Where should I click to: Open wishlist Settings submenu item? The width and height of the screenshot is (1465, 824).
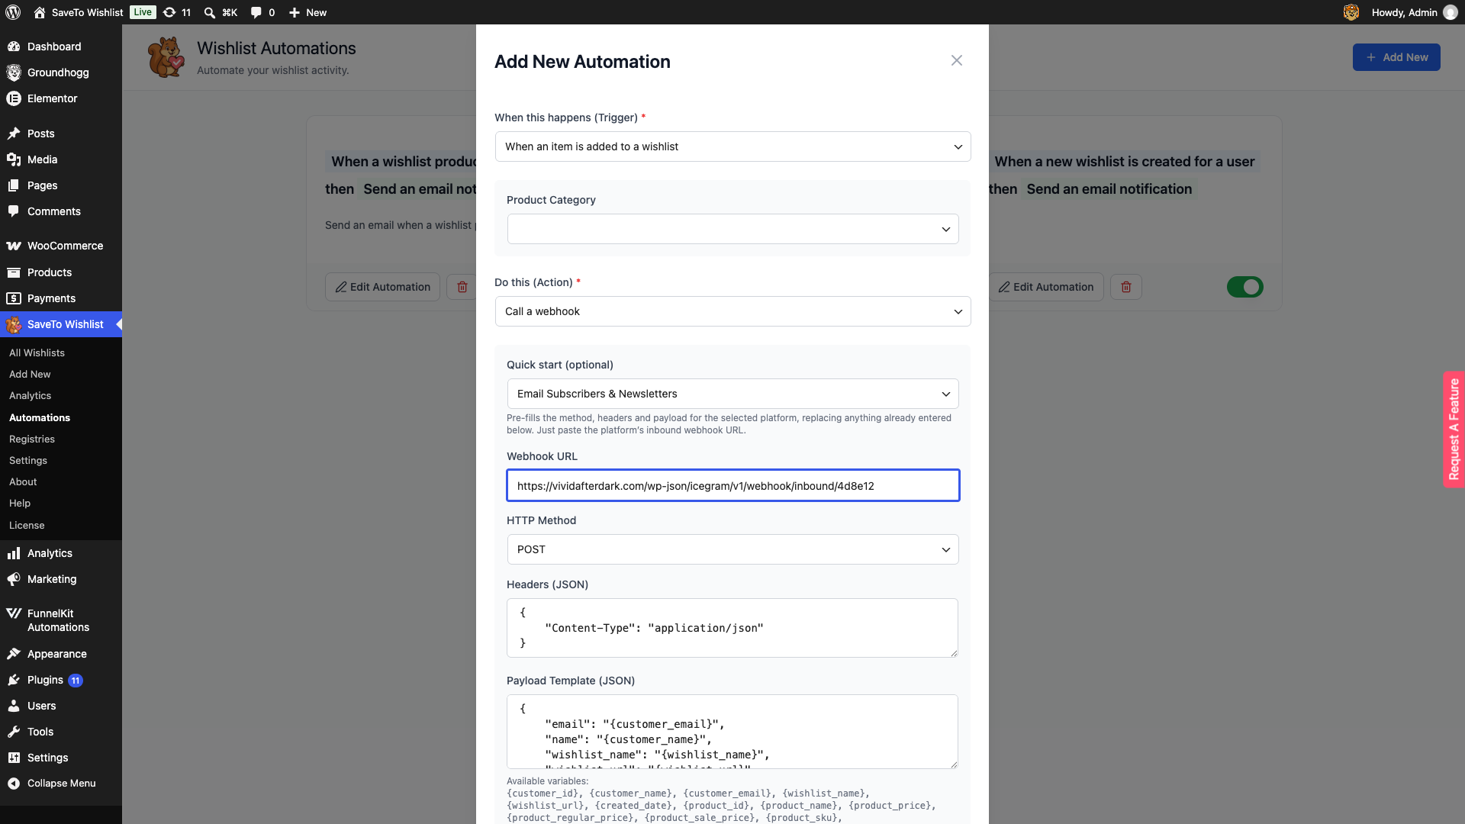click(x=28, y=460)
